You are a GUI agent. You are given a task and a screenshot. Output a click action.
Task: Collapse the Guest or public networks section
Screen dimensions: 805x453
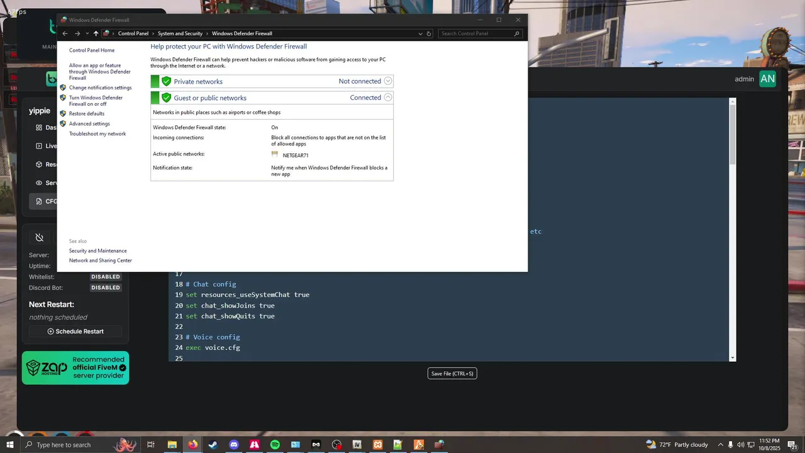coord(387,98)
